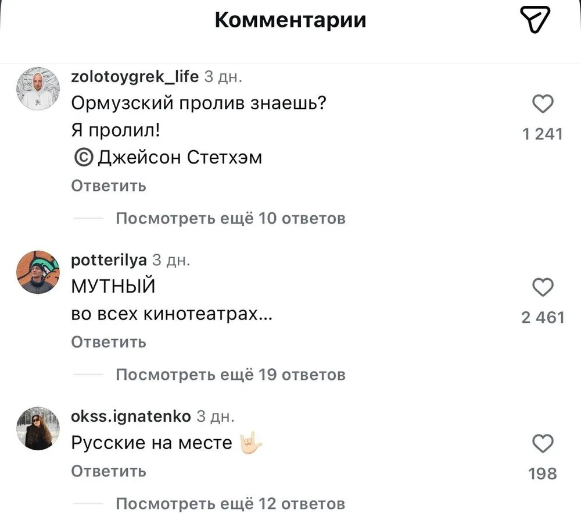
Task: Open the zolotoygrek_life username link
Action: click(x=134, y=76)
